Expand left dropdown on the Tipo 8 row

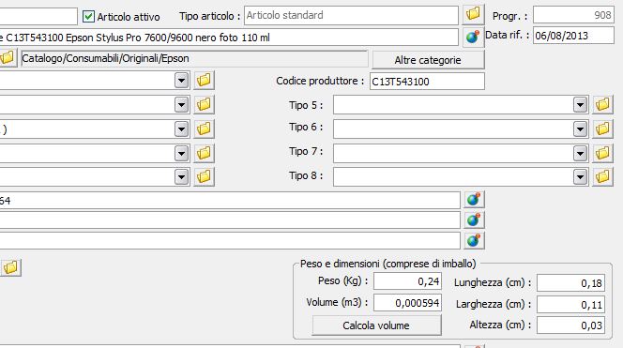(182, 177)
